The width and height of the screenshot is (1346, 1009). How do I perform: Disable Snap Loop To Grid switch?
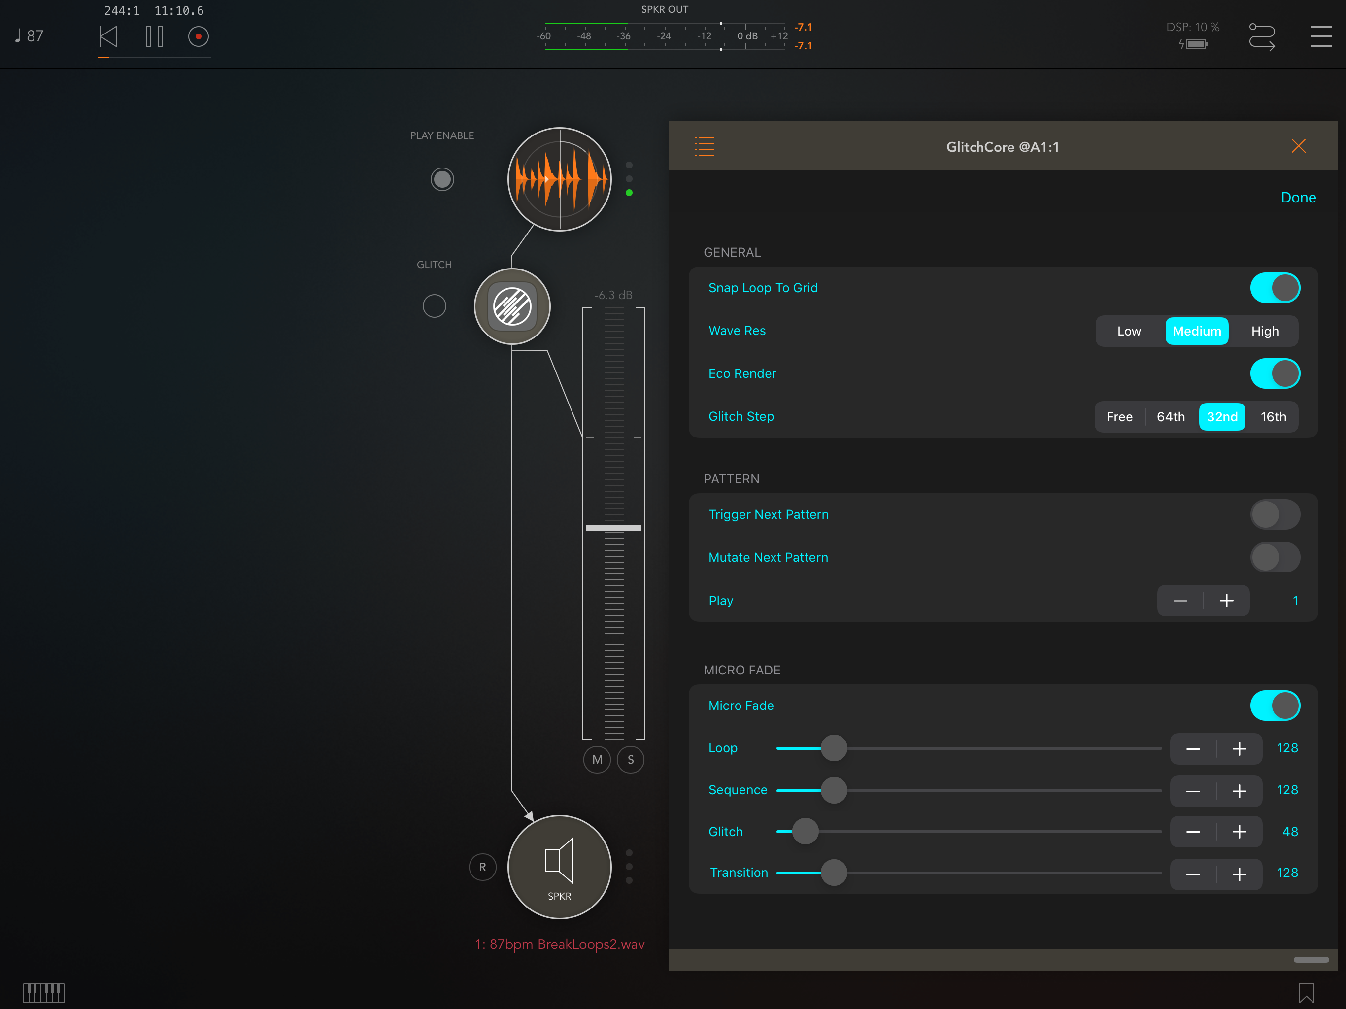coord(1275,288)
